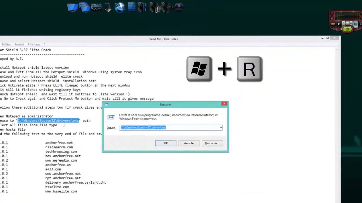Click the www.anchorfree.net host line
The image size is (362, 203).
63,174
